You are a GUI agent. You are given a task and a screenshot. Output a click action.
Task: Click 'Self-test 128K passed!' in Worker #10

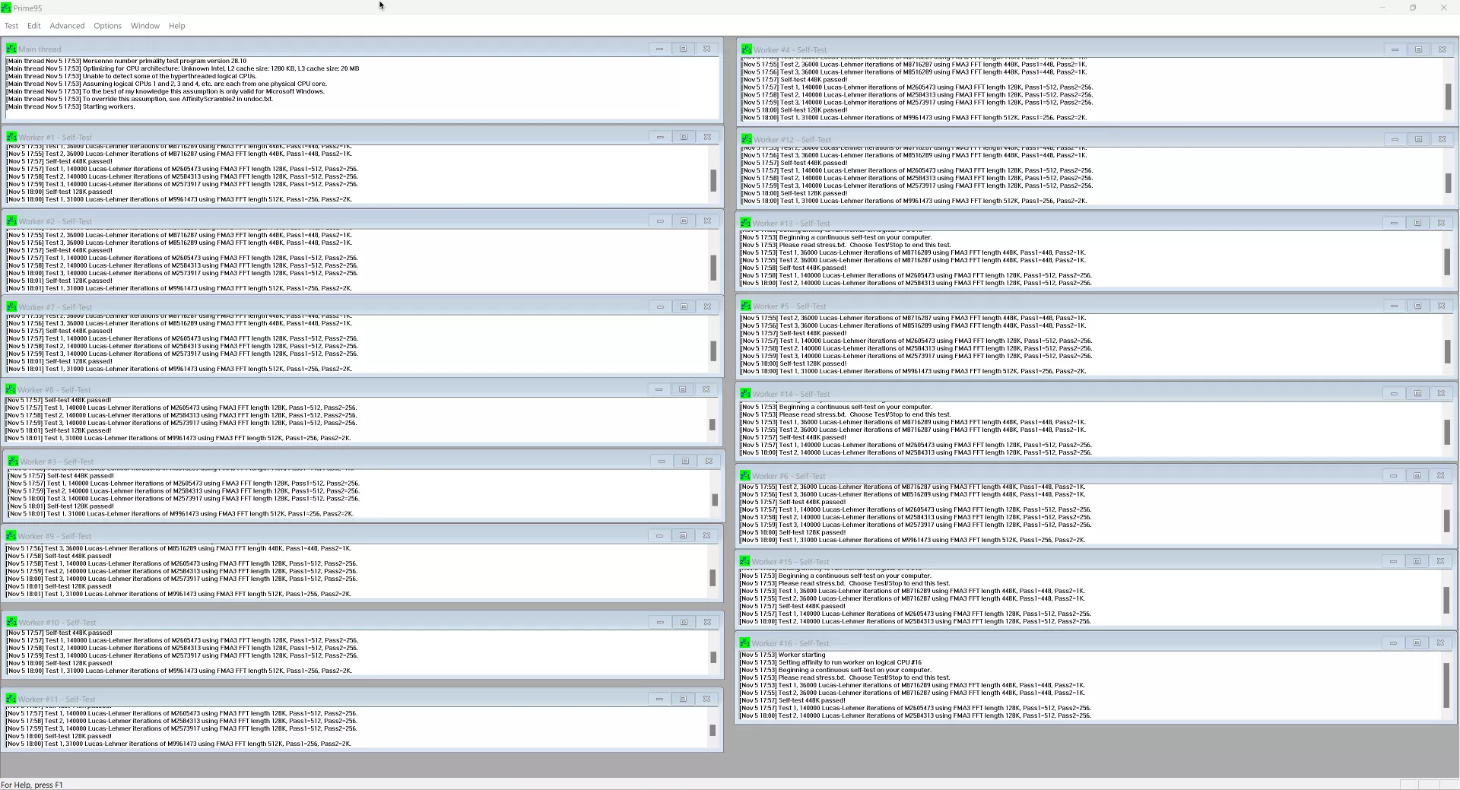[x=59, y=663]
